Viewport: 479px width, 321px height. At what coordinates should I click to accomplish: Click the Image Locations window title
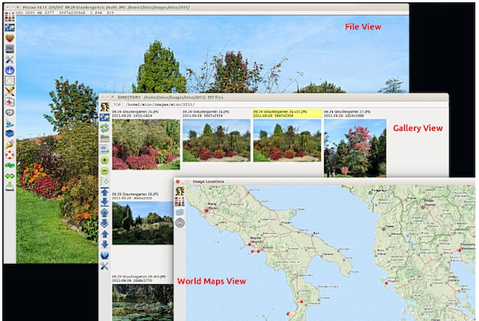coord(208,182)
